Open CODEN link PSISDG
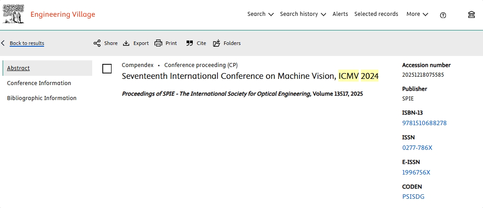 click(x=413, y=197)
